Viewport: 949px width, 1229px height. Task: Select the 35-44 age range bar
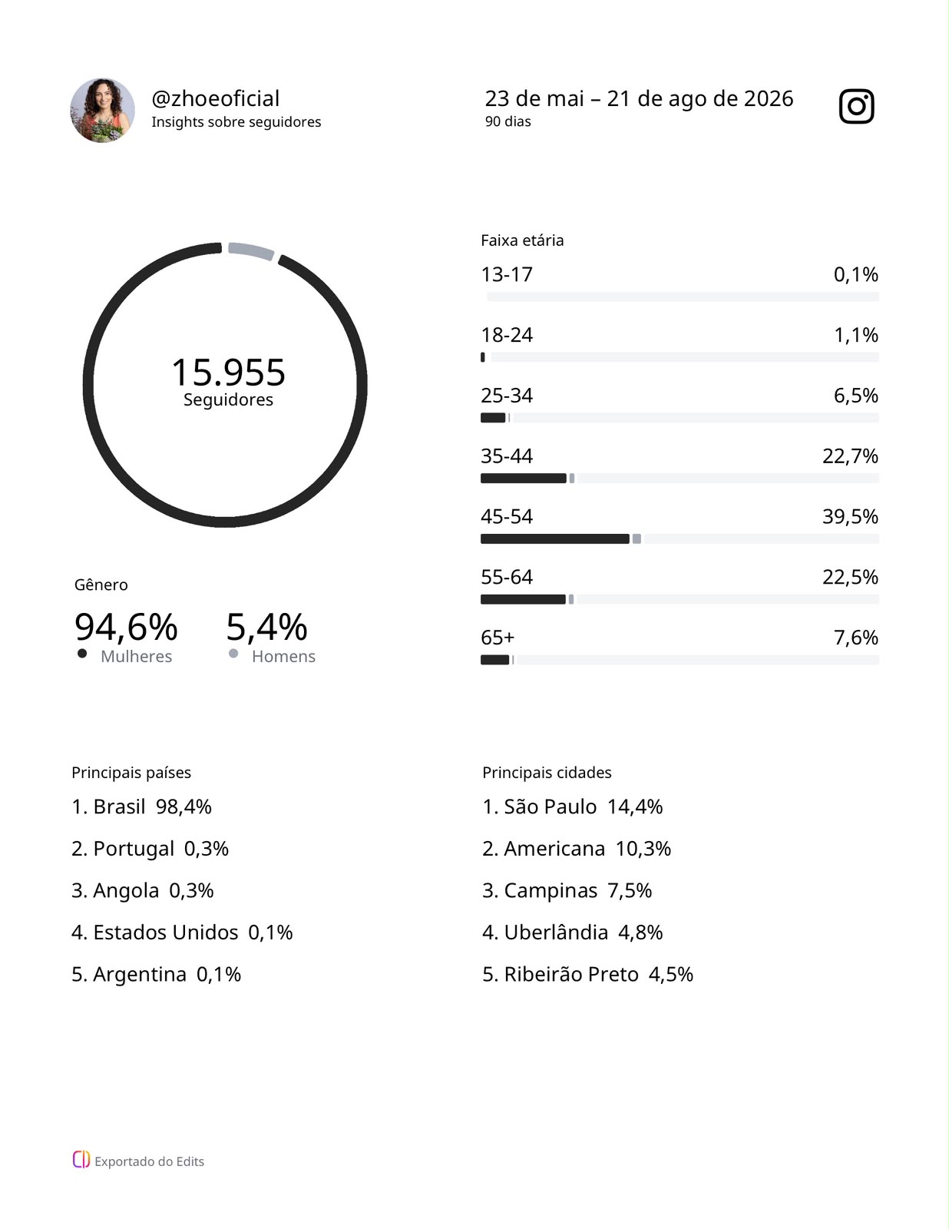680,479
